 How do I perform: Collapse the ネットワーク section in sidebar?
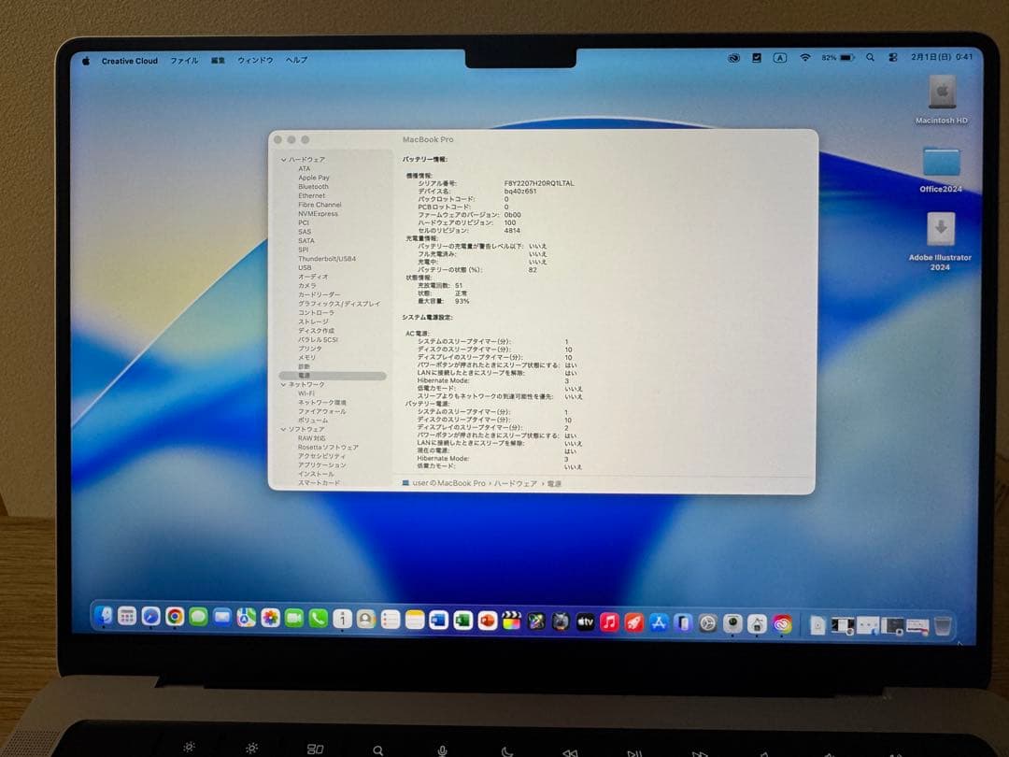[283, 384]
